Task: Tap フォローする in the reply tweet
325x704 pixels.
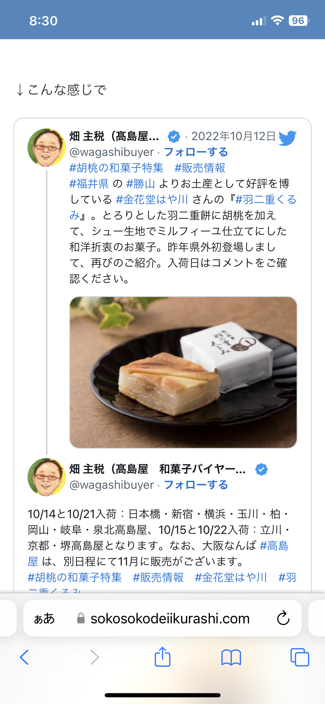Action: pos(196,485)
